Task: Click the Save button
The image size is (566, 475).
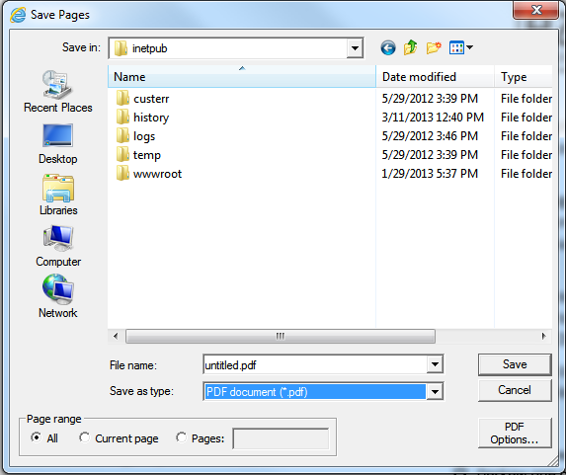Action: 515,364
